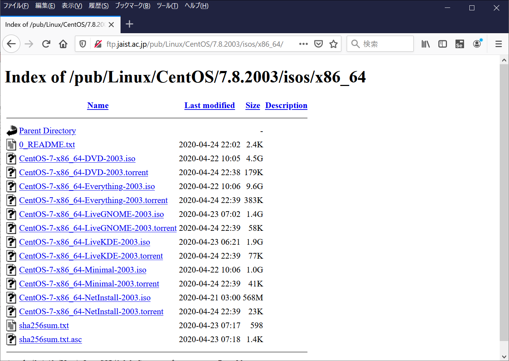Sort listing by Last modified

point(210,106)
